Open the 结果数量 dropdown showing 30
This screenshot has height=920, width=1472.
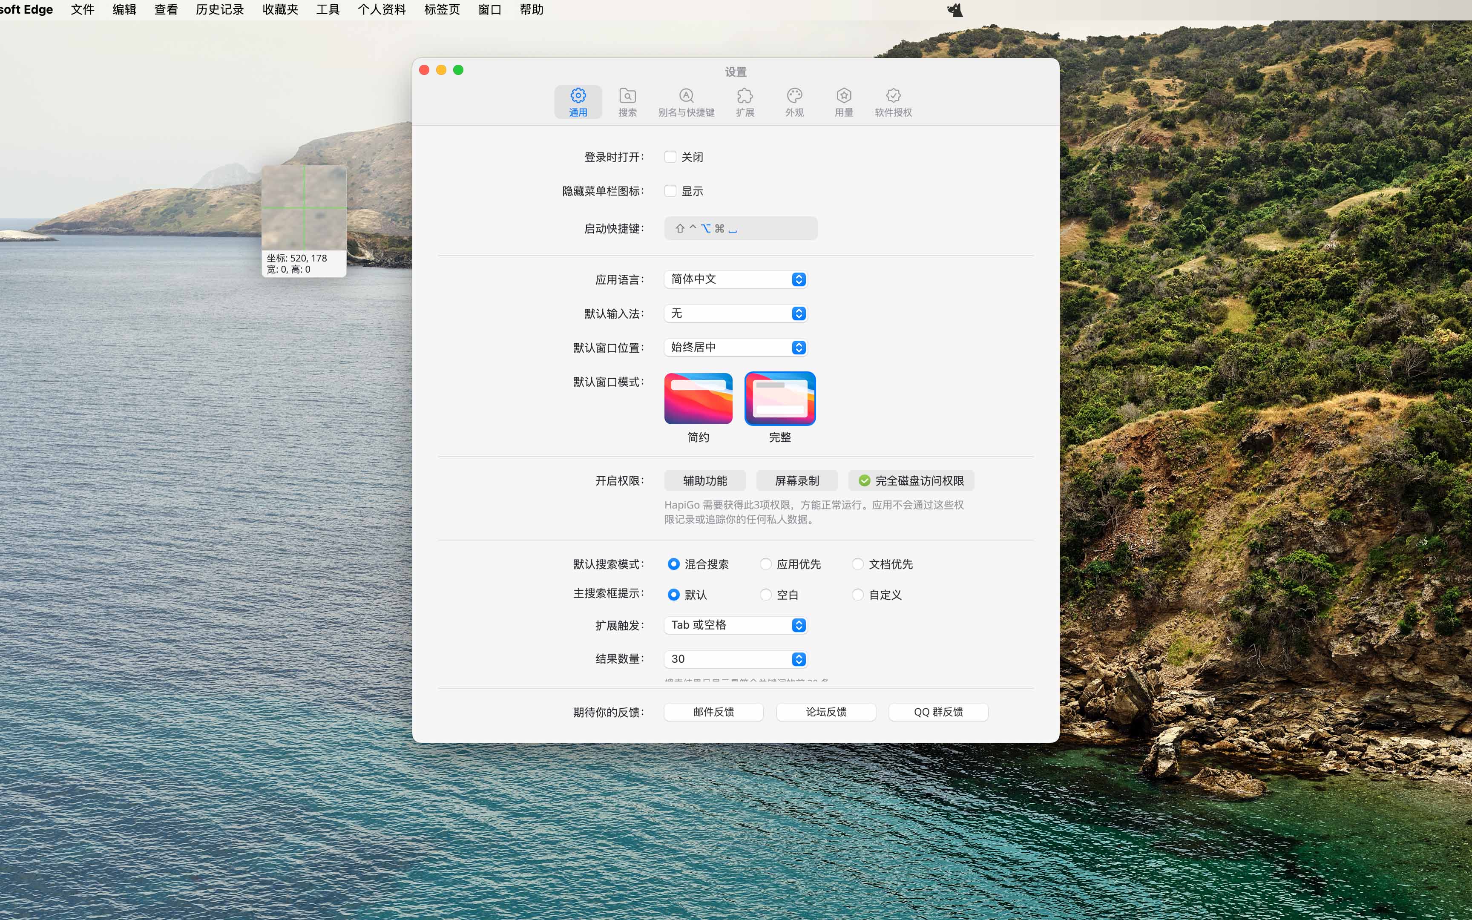click(x=736, y=659)
